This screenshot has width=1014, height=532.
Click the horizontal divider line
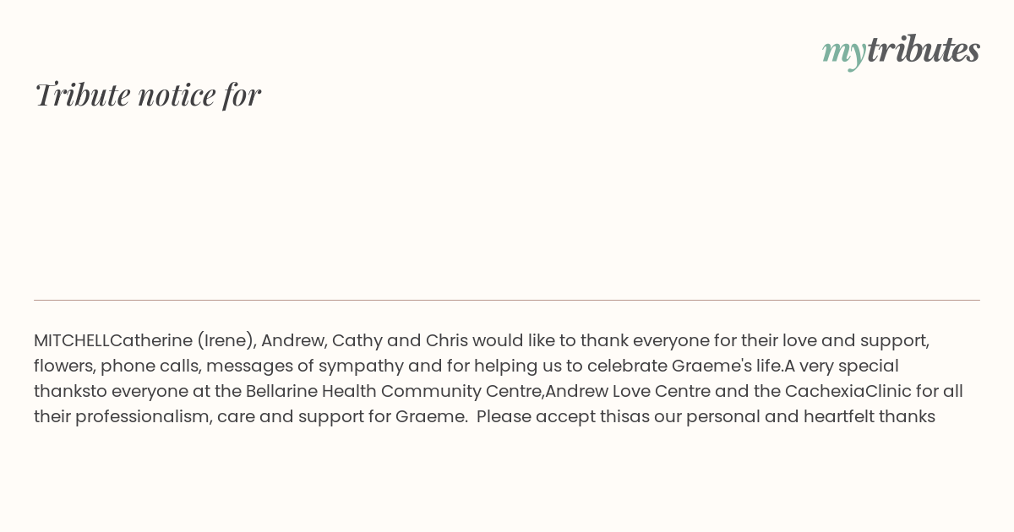507,300
